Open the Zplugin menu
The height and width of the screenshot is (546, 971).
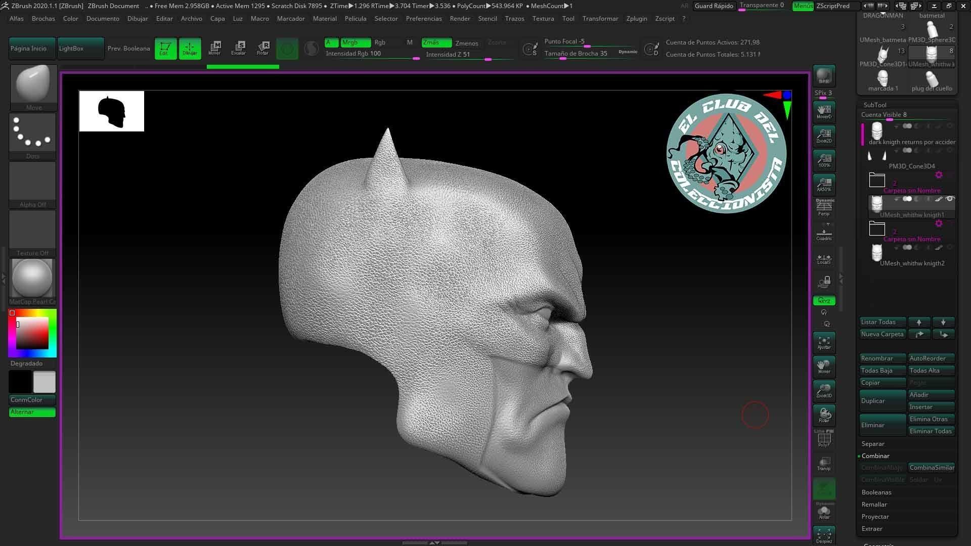(x=636, y=19)
